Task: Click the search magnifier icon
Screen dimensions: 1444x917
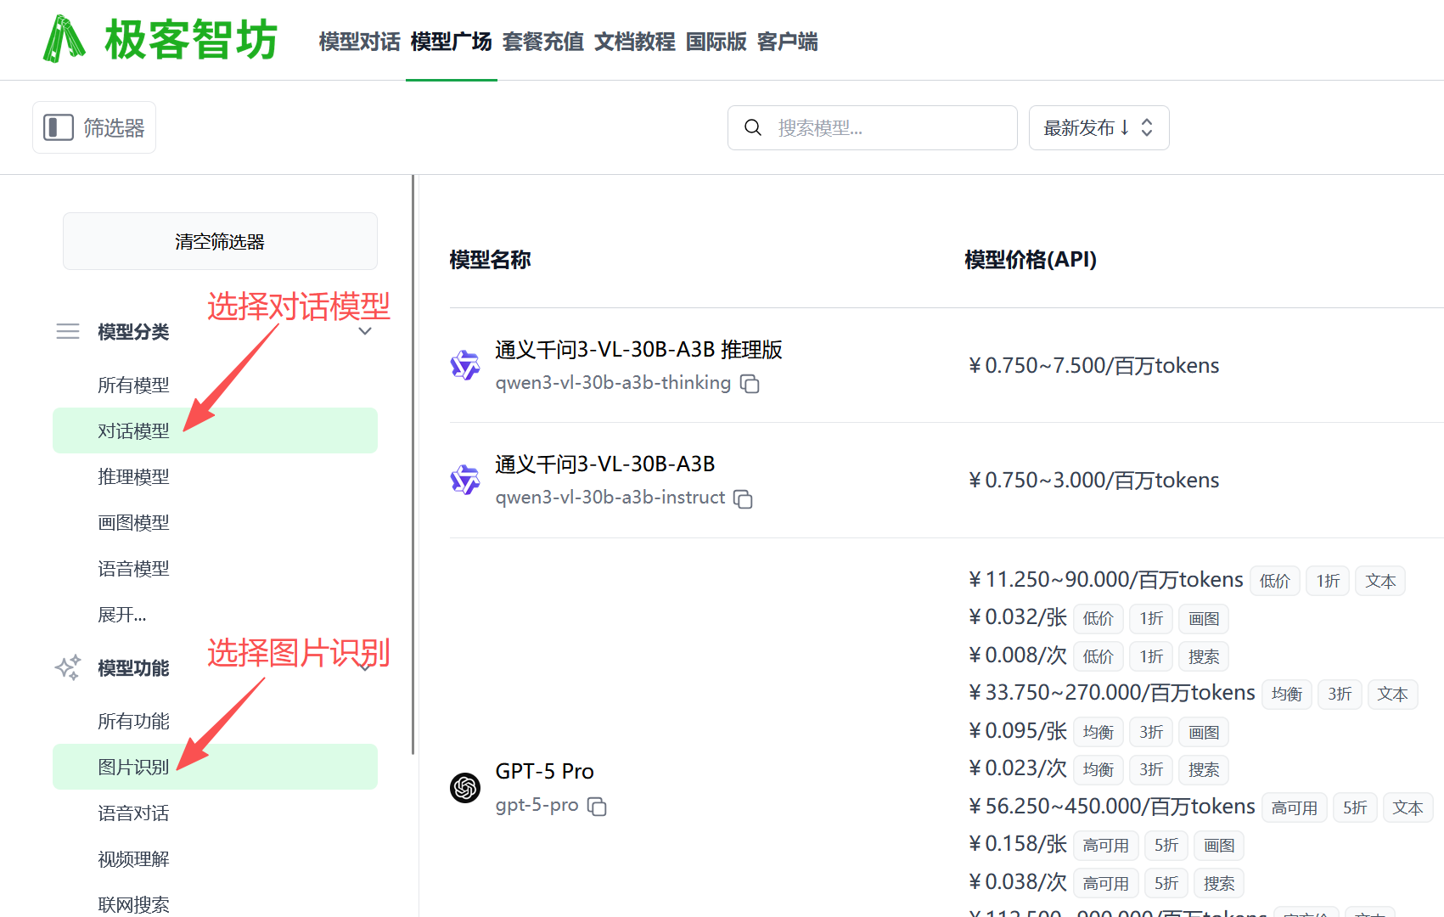Action: tap(752, 127)
